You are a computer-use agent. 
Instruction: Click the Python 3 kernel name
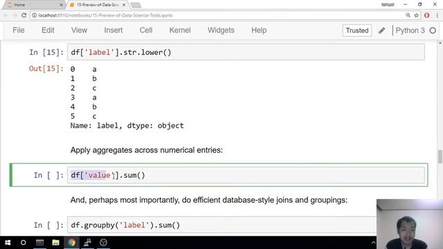(410, 30)
